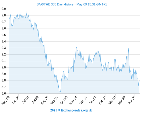Select the Dec 11 date label
The width and height of the screenshot is (142, 115).
click(x=83, y=100)
